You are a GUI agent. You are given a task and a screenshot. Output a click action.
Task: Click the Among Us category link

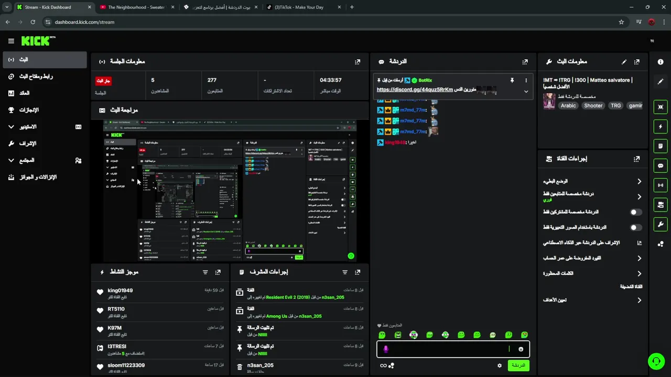[276, 316]
